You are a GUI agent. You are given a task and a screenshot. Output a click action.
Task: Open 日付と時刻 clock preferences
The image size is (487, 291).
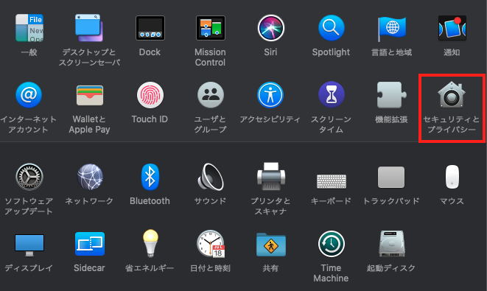point(211,244)
